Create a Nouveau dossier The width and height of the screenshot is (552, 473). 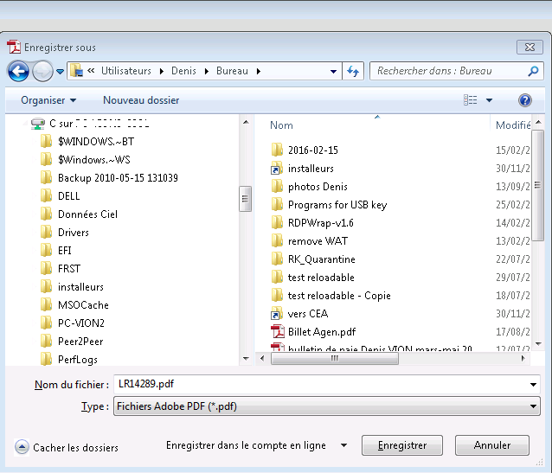pyautogui.click(x=141, y=100)
